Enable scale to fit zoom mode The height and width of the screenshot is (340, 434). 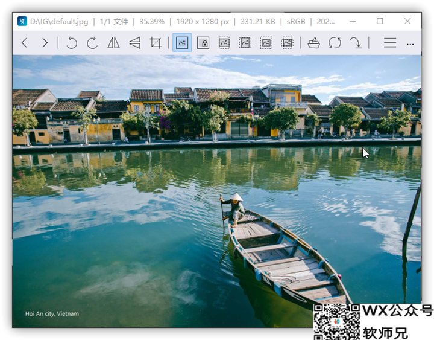point(266,43)
